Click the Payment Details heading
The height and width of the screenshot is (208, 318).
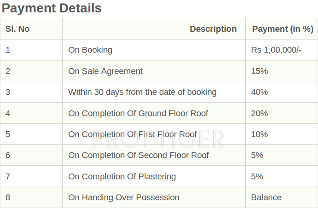coord(52,8)
